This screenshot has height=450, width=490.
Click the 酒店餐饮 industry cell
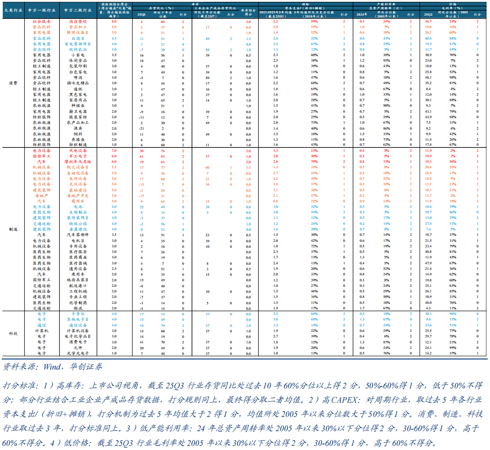pos(77,22)
